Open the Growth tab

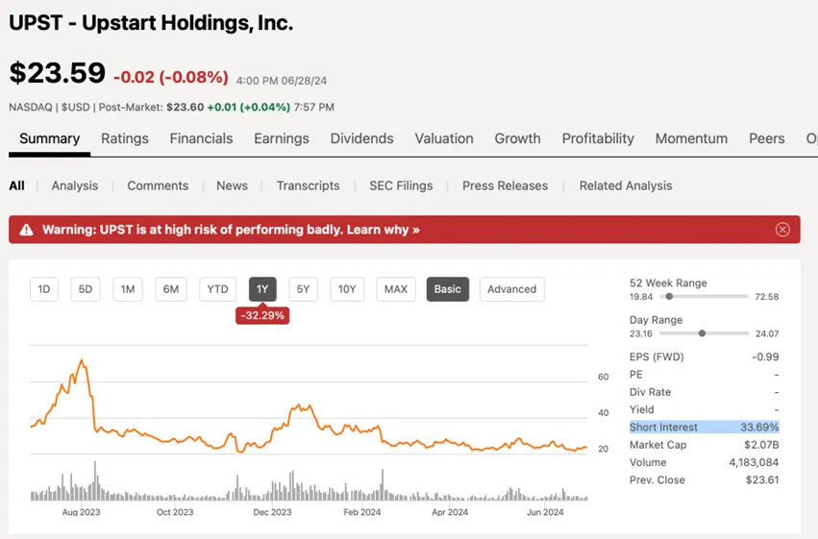517,138
